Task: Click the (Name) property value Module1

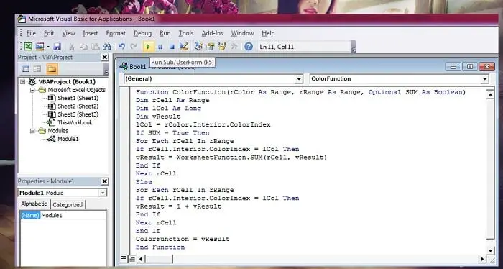Action: [x=73, y=215]
